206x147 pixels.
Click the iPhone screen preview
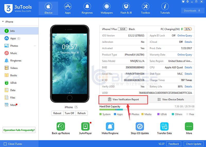(x=70, y=64)
